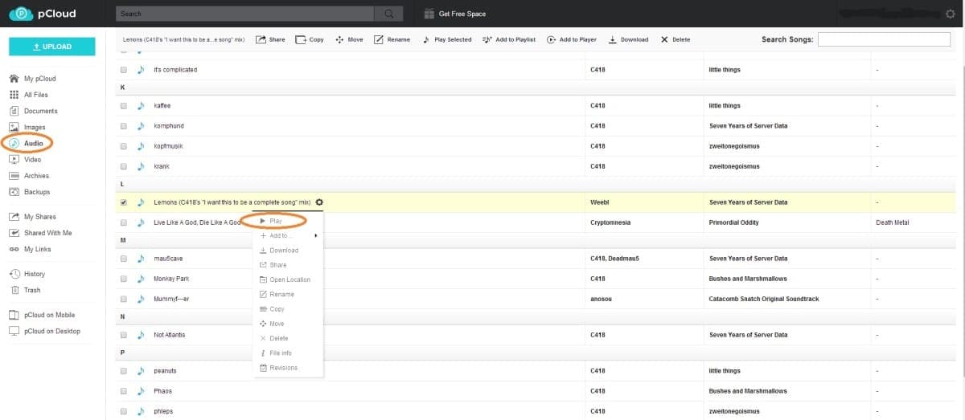Open My pCloud in the sidebar
This screenshot has height=420, width=965.
pos(33,79)
